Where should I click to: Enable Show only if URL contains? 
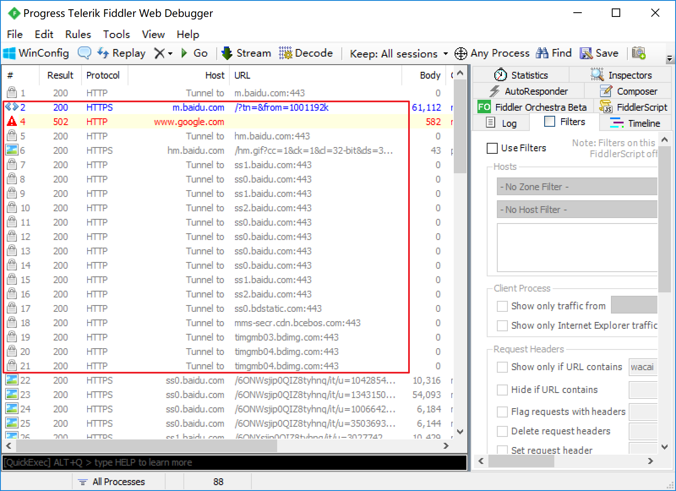tap(502, 367)
